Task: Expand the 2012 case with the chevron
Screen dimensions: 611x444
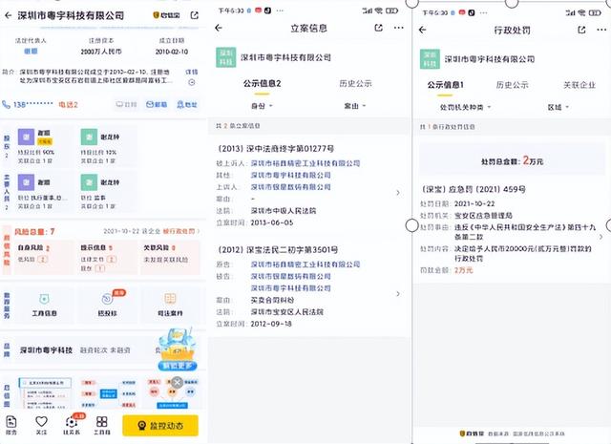Action: [398, 293]
